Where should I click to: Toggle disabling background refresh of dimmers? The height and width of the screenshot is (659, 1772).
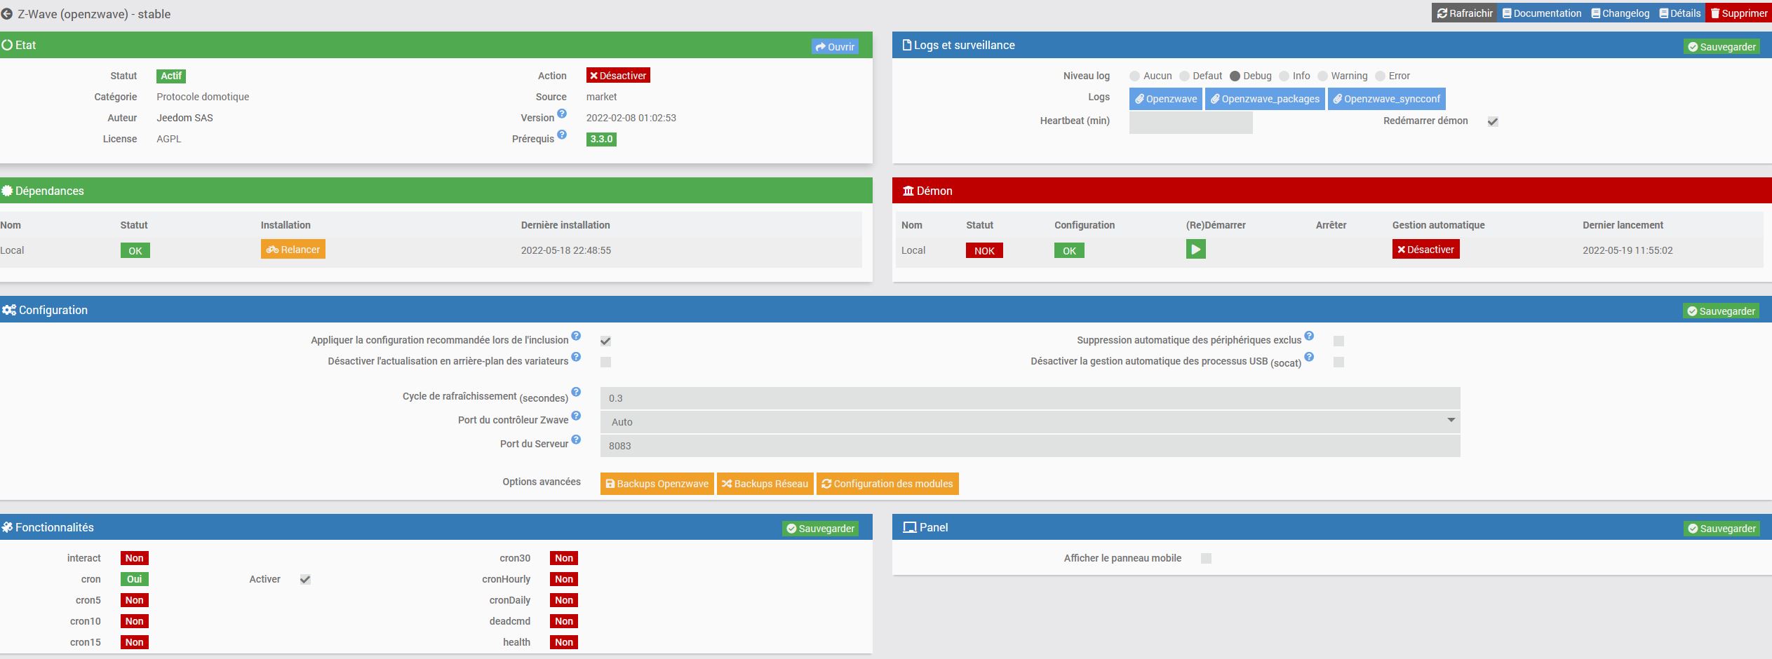(605, 362)
